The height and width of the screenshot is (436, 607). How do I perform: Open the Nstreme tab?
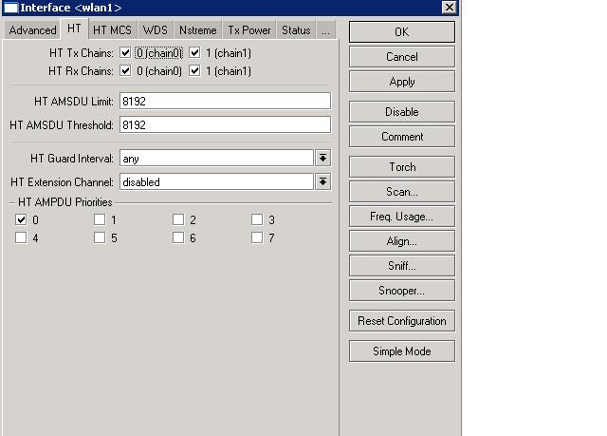point(198,30)
